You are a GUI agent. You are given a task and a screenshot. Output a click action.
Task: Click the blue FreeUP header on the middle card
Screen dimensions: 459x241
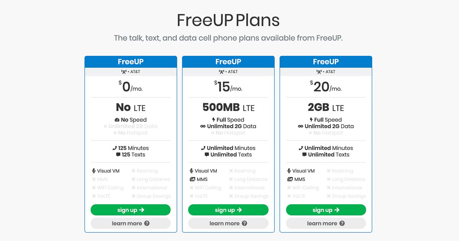[228, 62]
